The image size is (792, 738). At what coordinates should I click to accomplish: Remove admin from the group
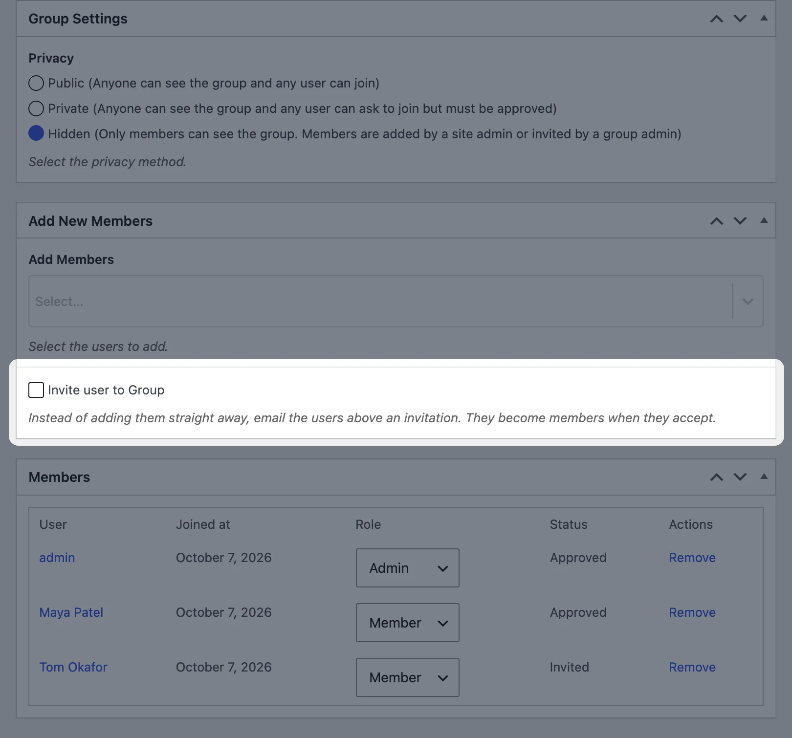pyautogui.click(x=692, y=558)
